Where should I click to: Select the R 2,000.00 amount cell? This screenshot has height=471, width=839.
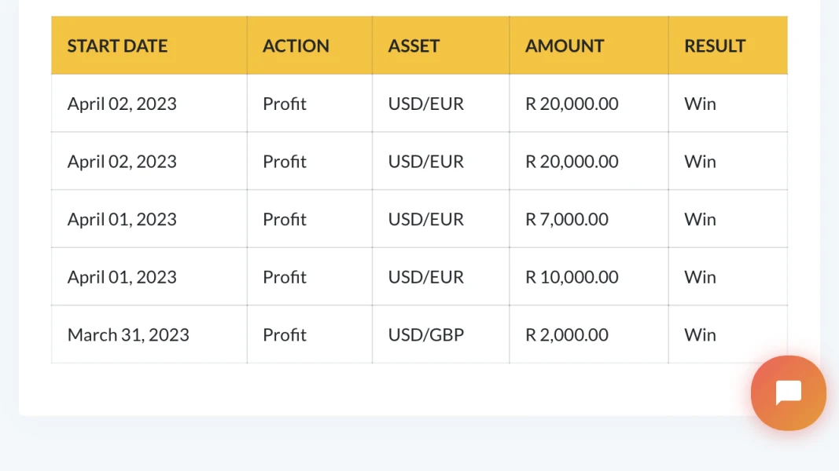[567, 334]
